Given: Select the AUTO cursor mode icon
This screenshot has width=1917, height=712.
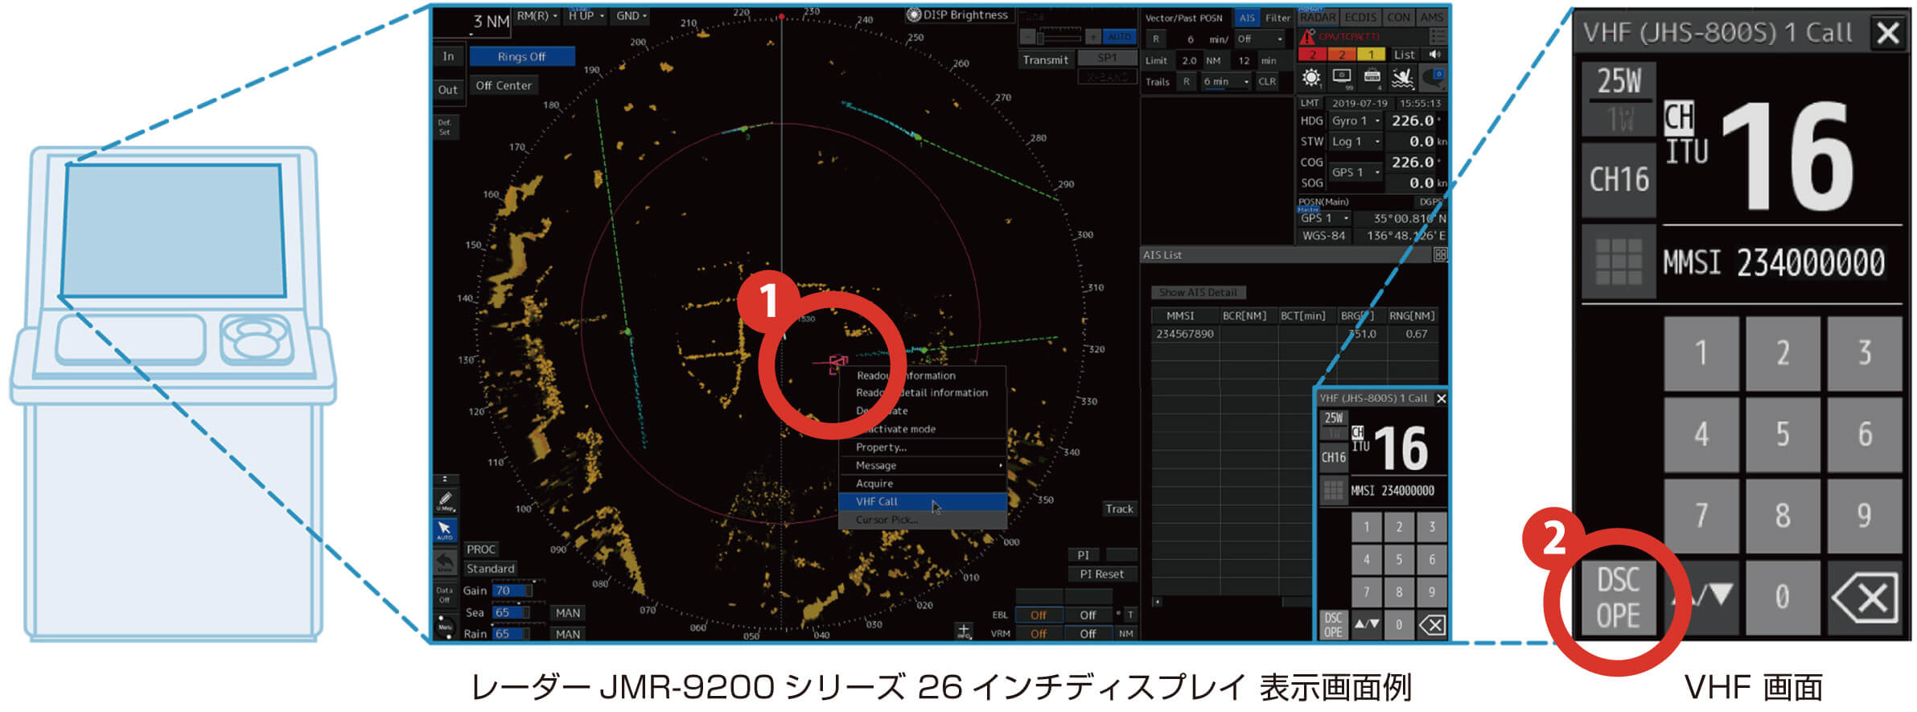Looking at the screenshot, I should [445, 530].
